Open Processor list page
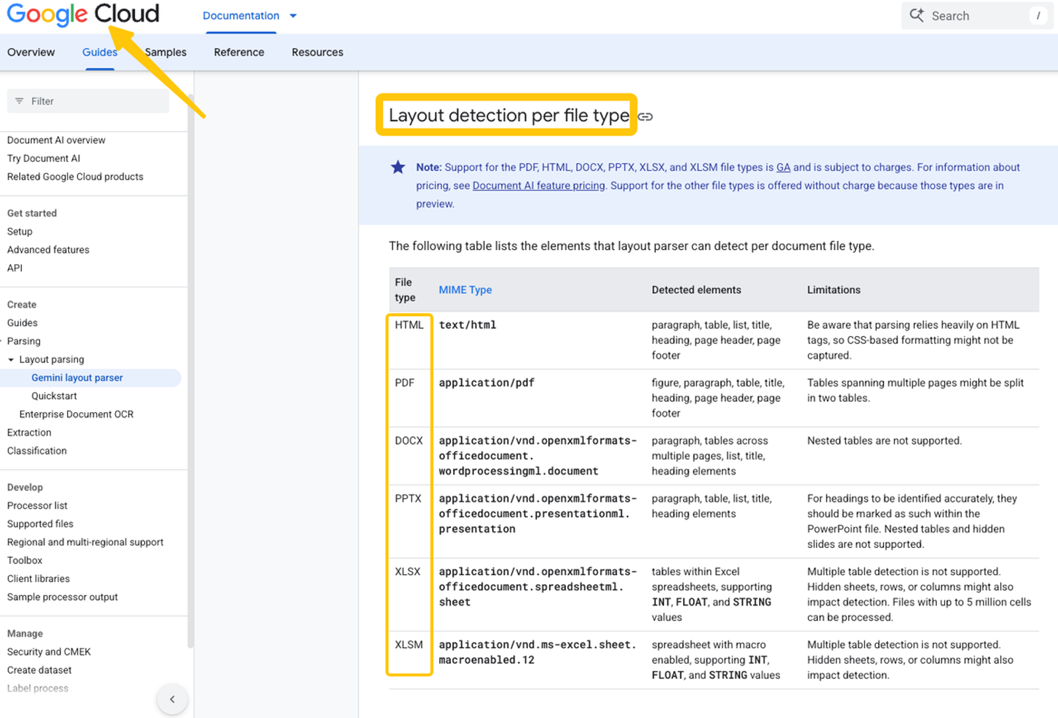1058x718 pixels. [x=38, y=506]
